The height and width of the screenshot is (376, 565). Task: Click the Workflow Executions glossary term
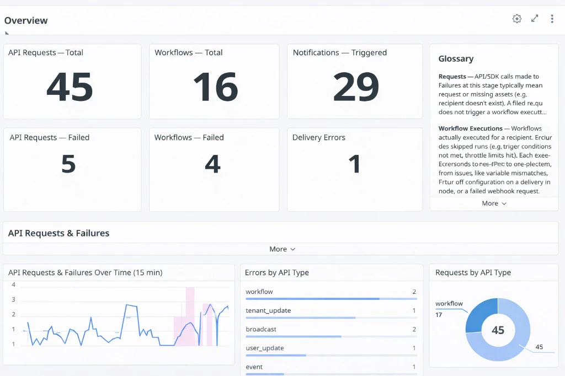470,128
